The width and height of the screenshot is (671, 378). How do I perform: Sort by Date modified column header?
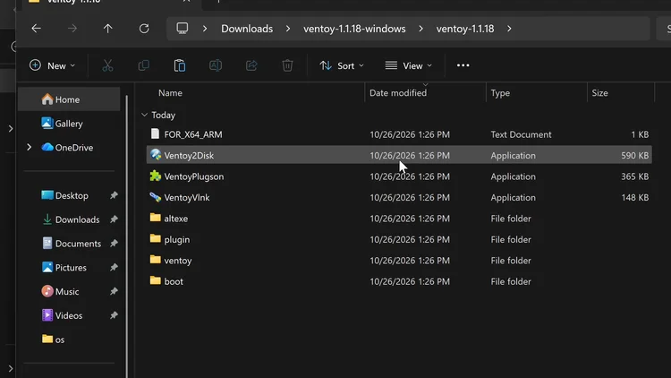(x=398, y=92)
